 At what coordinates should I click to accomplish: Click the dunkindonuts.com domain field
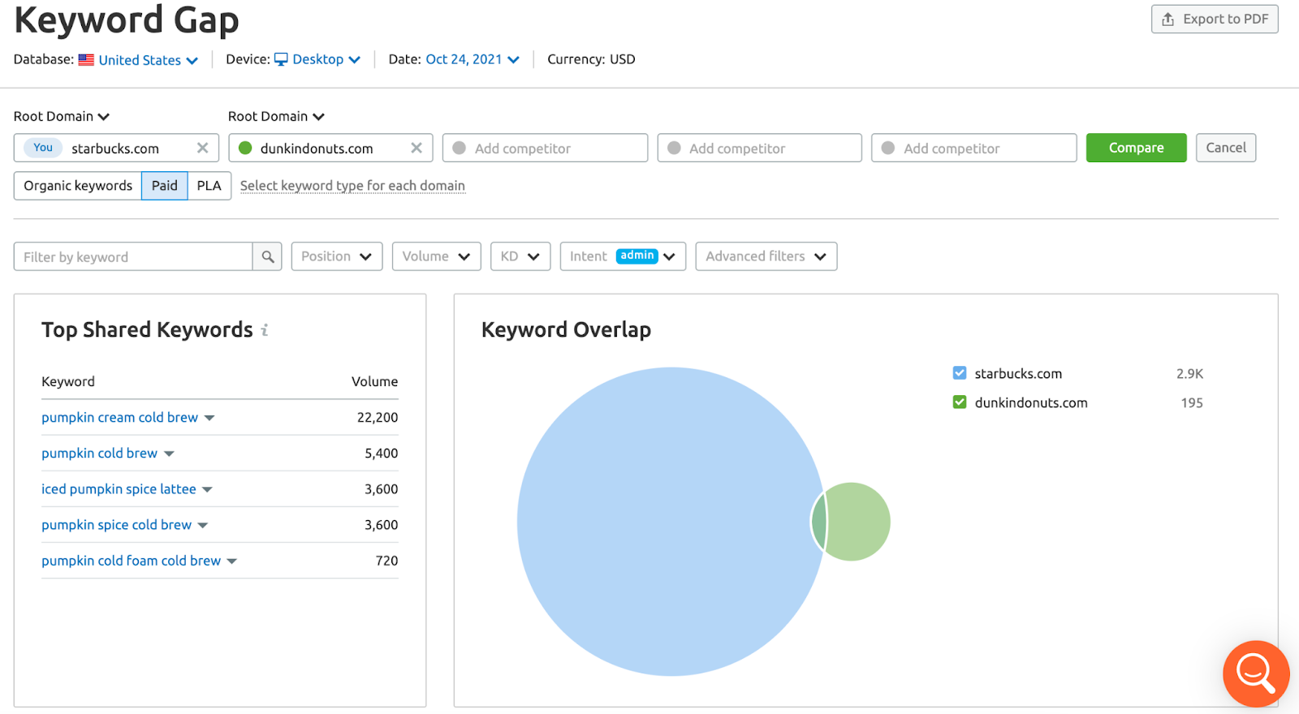330,148
